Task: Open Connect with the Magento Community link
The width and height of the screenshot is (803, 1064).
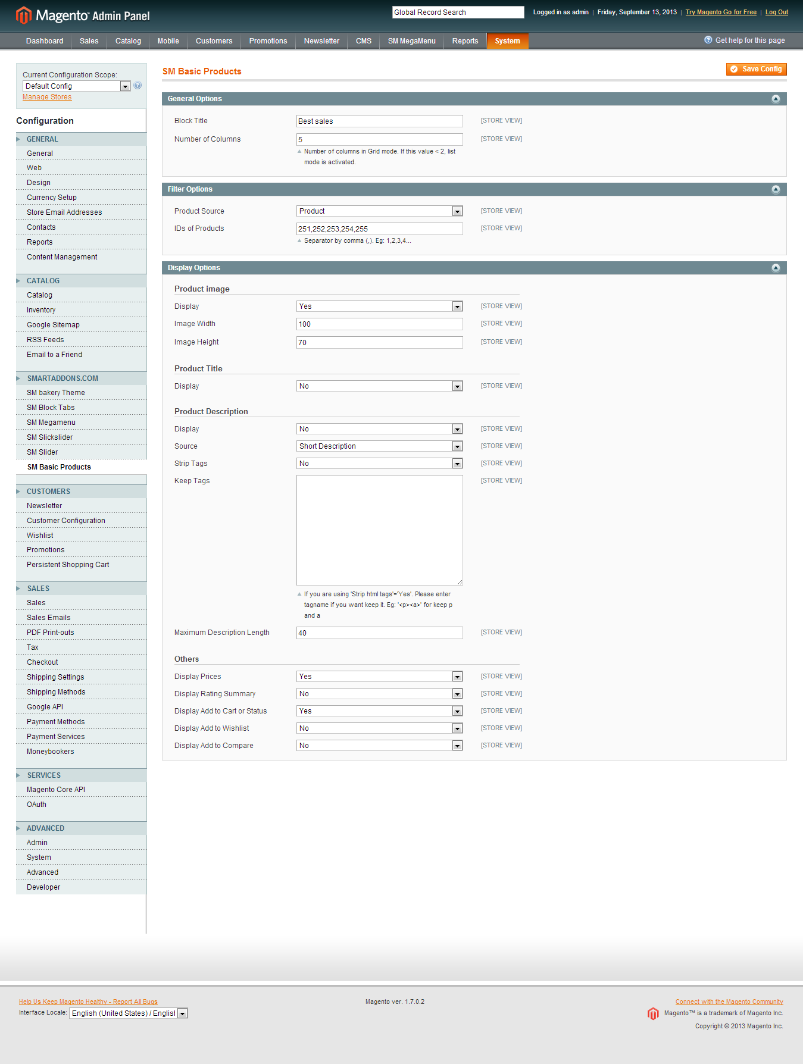Action: (x=729, y=1002)
